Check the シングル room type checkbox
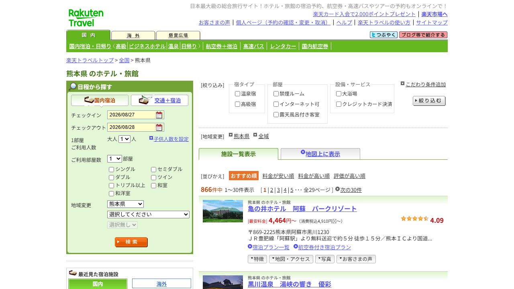This screenshot has width=514, height=289. [111, 169]
